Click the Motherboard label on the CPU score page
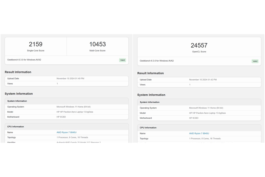Image resolution: width=265 pixels, height=177 pixels. point(13,117)
